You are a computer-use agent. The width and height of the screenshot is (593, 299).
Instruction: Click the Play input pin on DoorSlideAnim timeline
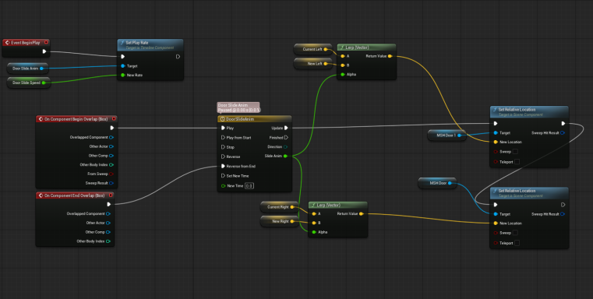(x=223, y=128)
